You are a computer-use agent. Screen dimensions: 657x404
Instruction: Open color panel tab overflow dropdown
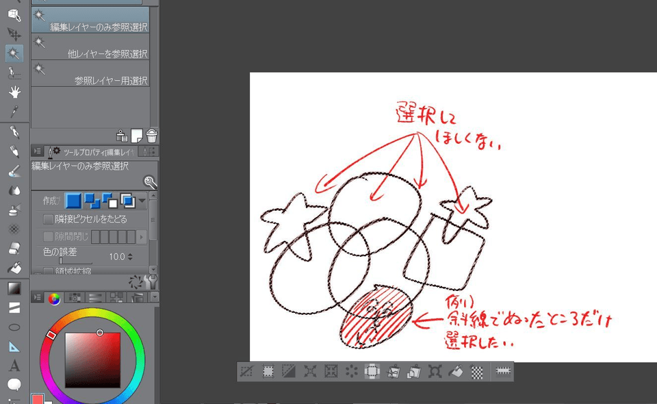[155, 298]
